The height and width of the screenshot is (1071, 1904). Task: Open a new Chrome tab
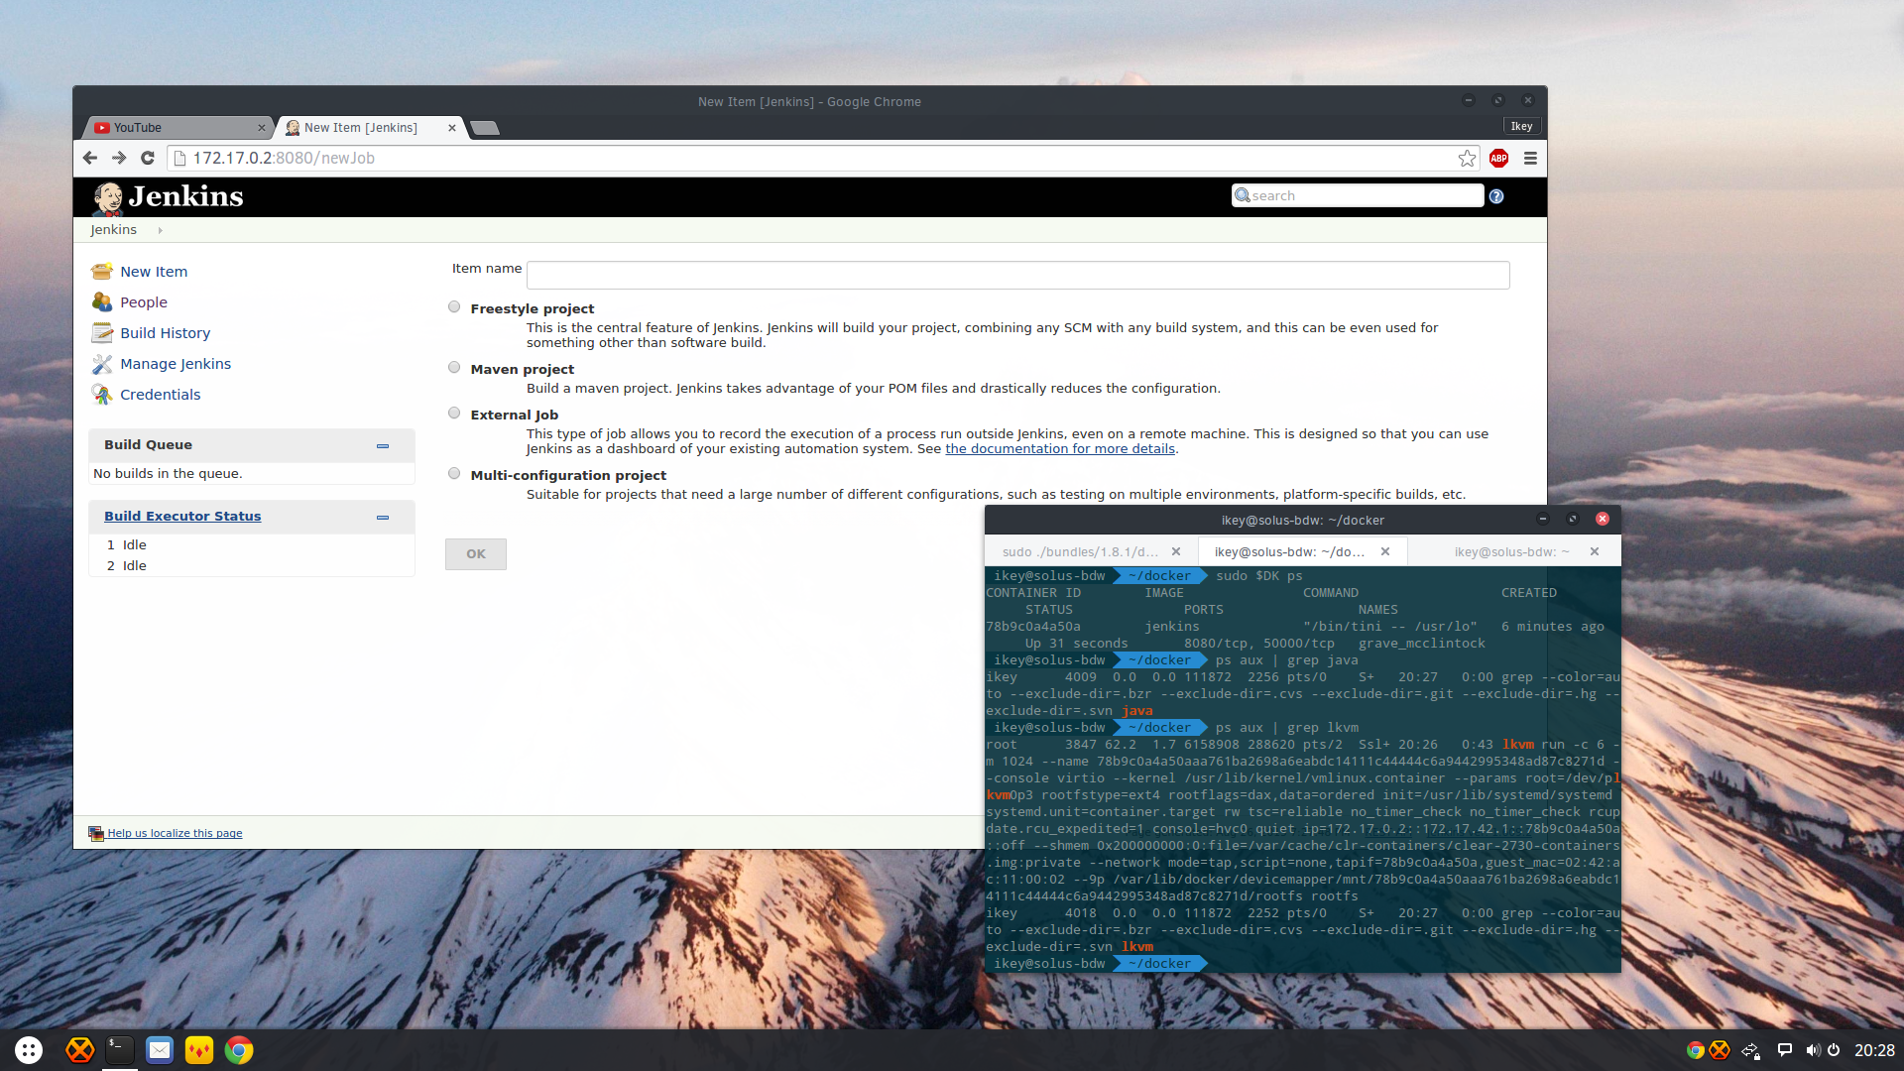484,128
